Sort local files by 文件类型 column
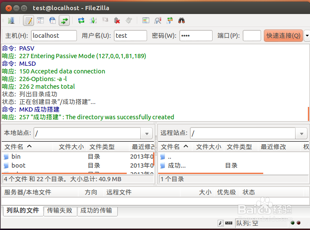 [108, 147]
